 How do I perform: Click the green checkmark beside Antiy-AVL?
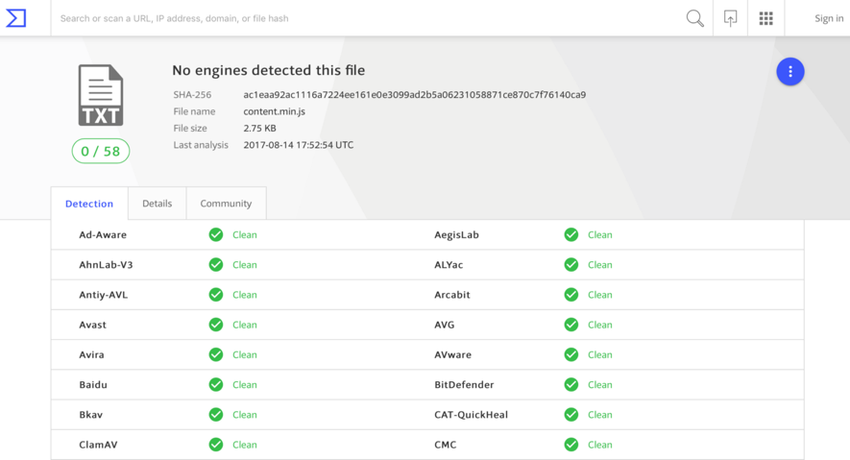[216, 295]
